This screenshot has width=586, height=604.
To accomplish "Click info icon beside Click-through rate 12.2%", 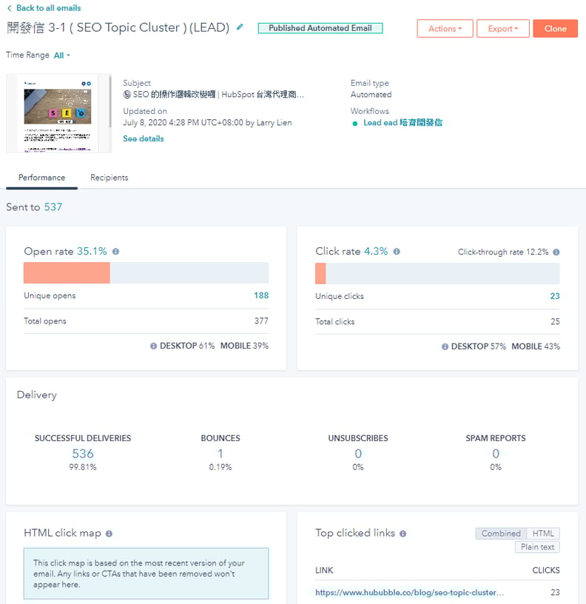I will coord(556,252).
